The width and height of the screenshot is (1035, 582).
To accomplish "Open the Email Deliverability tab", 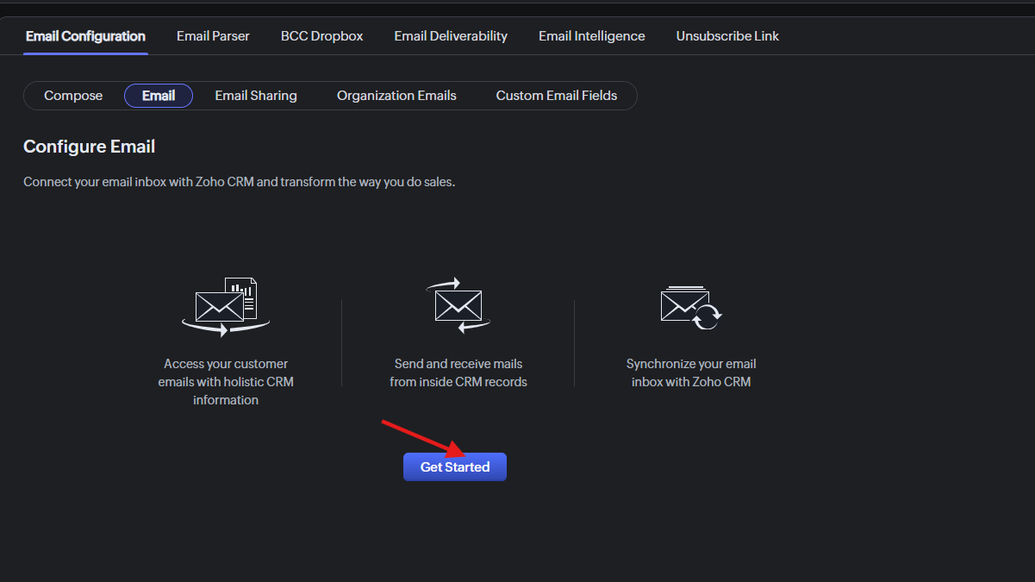I will click(451, 36).
